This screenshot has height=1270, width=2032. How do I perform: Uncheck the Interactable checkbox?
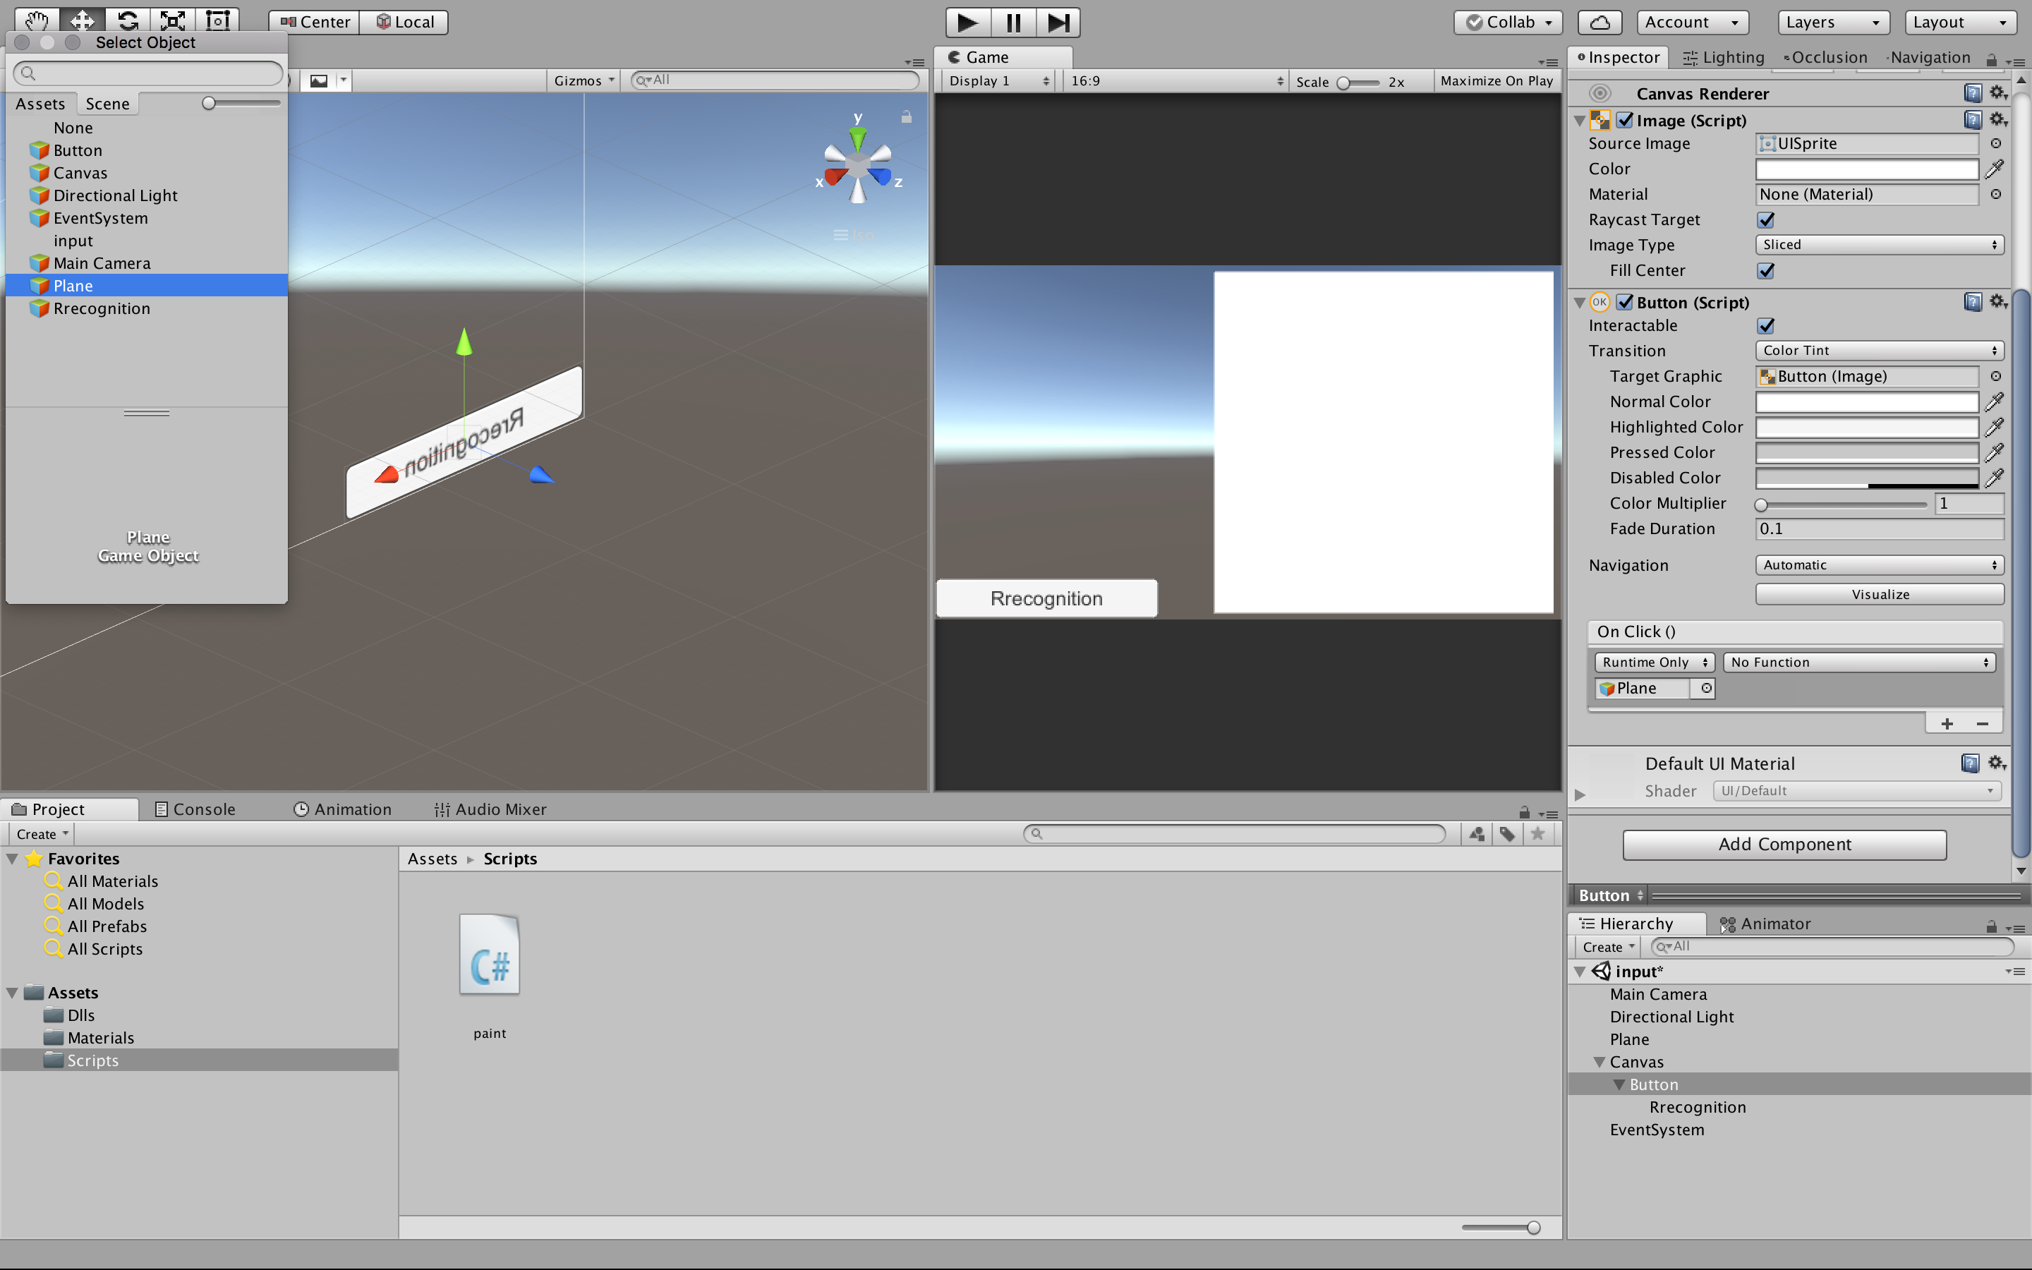(1766, 326)
